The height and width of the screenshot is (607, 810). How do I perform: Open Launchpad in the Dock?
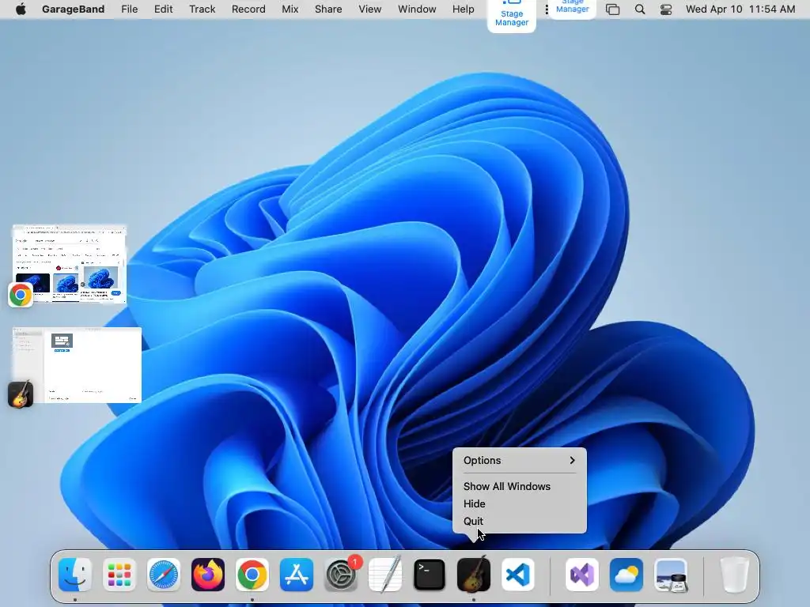coord(119,575)
